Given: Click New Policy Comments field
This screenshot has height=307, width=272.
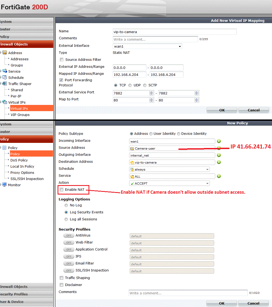Looking at the screenshot, I should point(188,293).
